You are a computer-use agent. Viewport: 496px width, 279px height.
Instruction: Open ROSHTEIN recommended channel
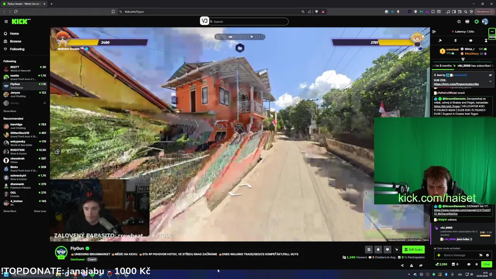click(24, 152)
